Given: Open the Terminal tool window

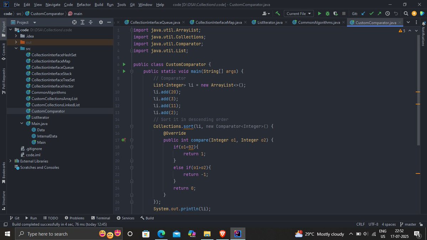Looking at the screenshot, I should 100,218.
